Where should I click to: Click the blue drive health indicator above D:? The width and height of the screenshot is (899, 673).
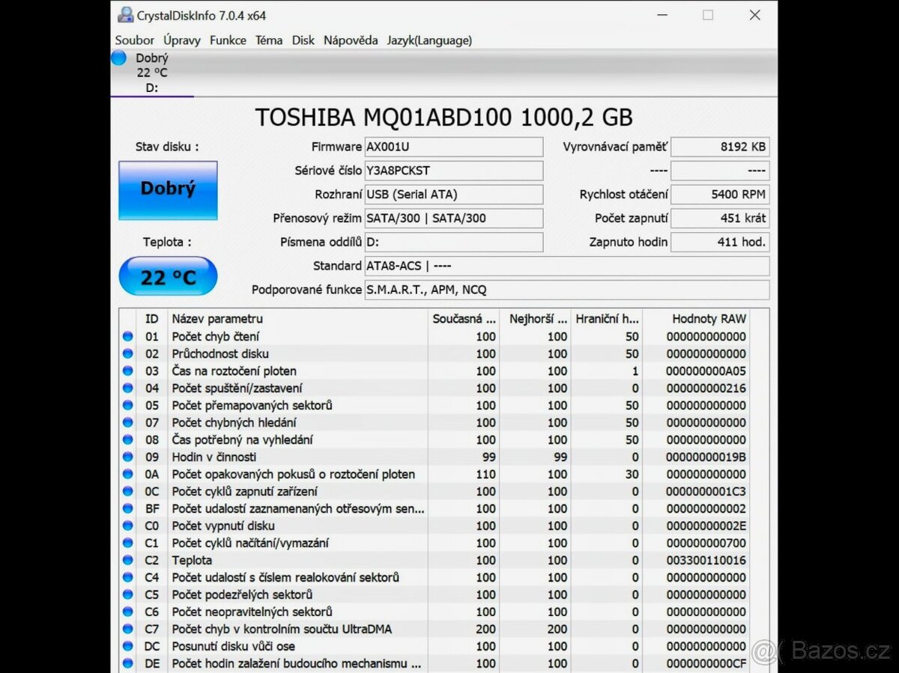[x=118, y=57]
